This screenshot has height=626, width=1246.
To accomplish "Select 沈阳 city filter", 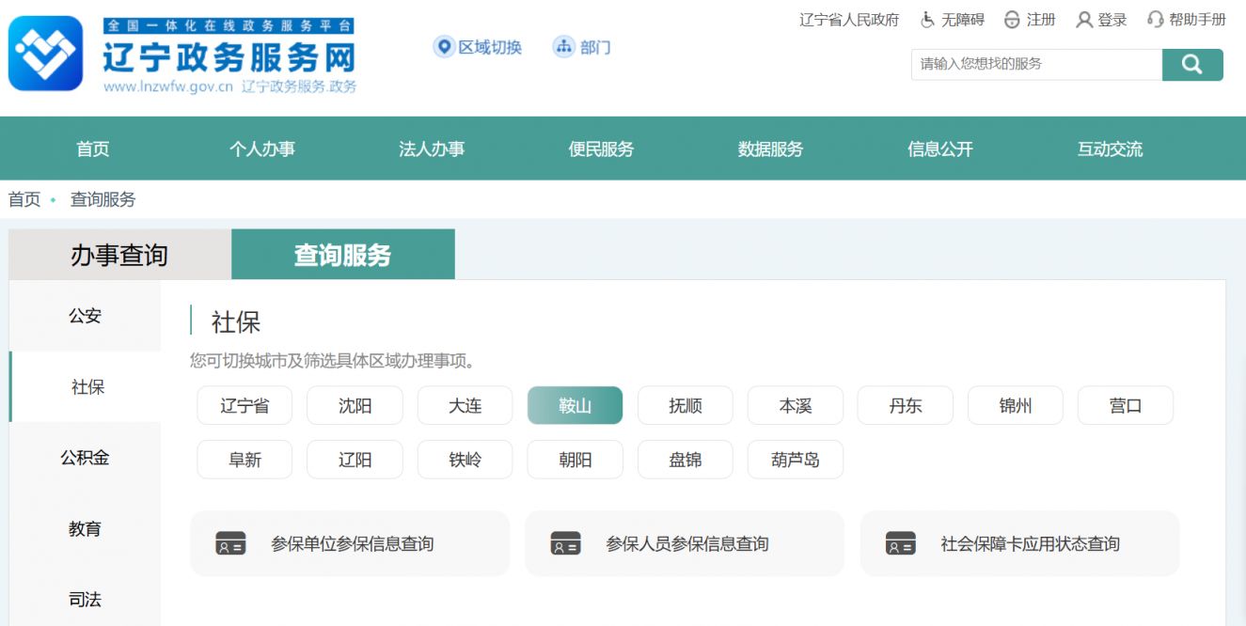I will [x=355, y=406].
